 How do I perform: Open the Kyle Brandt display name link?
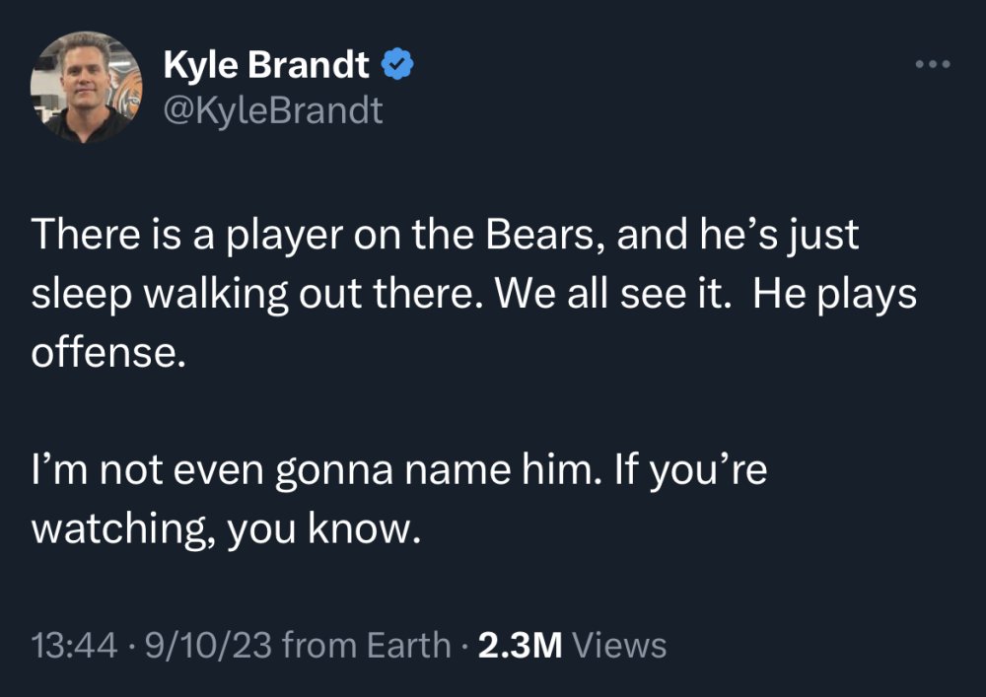[266, 64]
